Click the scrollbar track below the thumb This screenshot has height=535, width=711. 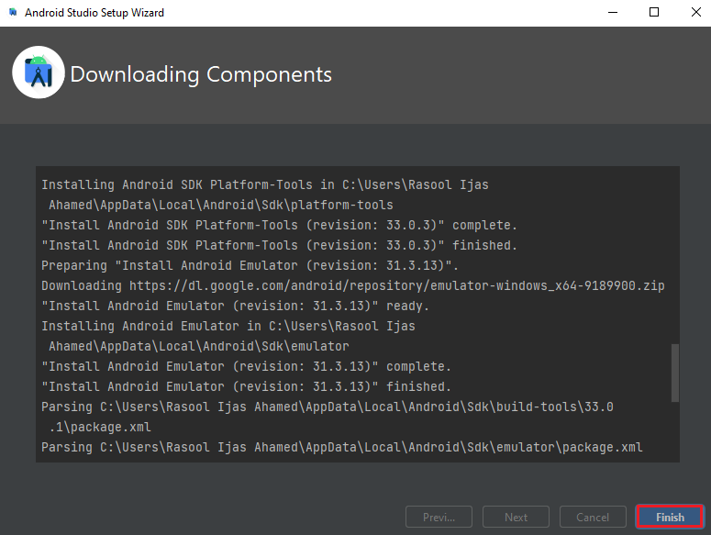coord(674,431)
